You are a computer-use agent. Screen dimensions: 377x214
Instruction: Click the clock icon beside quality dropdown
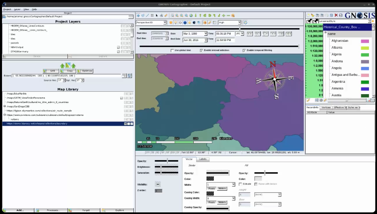click(x=246, y=23)
